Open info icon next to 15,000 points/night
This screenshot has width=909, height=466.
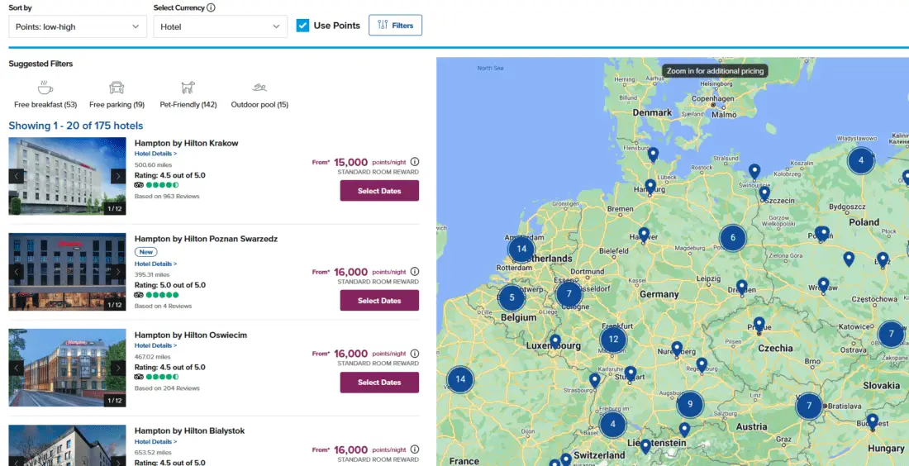coord(415,162)
